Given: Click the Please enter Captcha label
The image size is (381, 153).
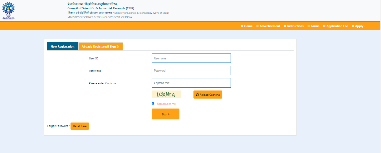Looking at the screenshot, I should click(x=102, y=83).
